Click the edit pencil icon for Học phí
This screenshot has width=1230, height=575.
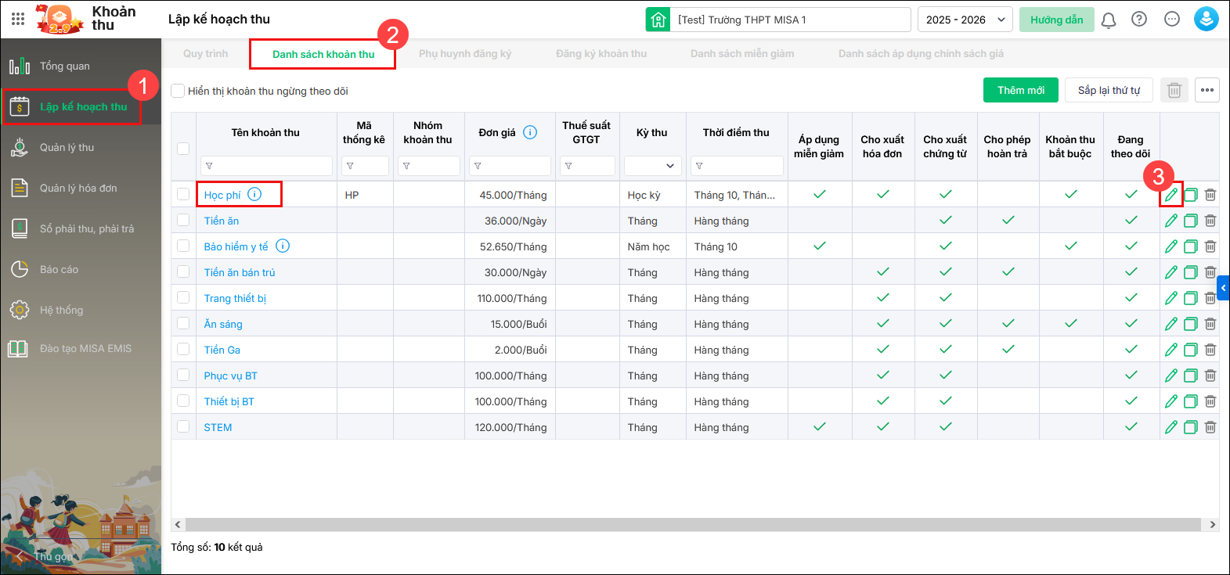(1170, 195)
